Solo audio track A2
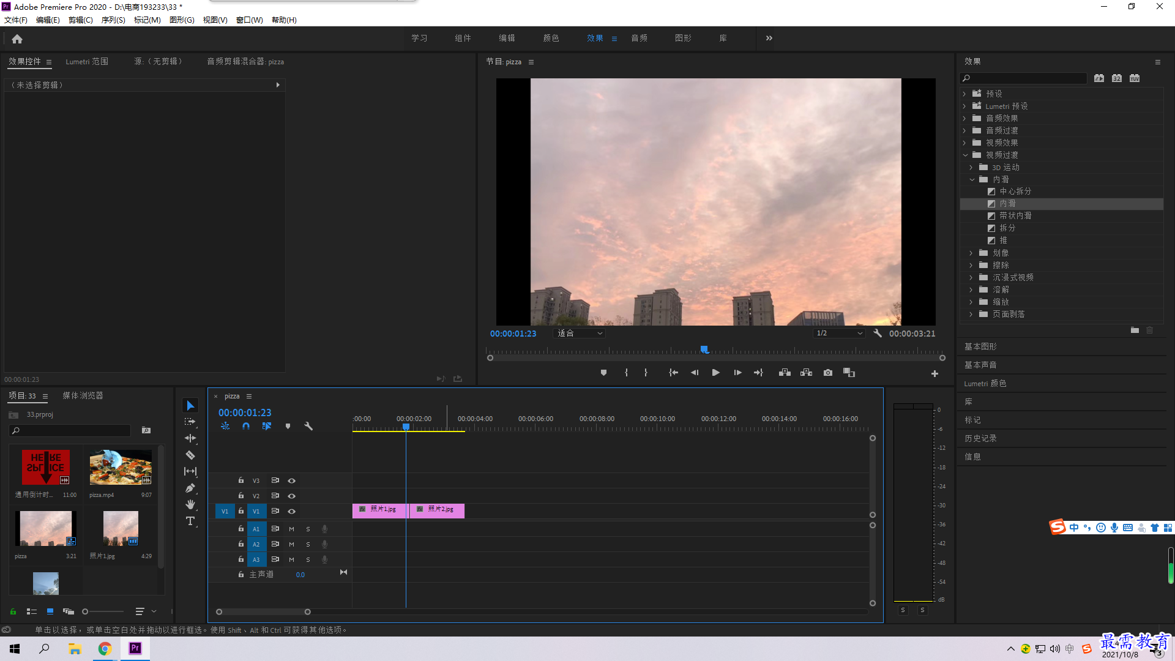Image resolution: width=1175 pixels, height=661 pixels. (x=308, y=544)
